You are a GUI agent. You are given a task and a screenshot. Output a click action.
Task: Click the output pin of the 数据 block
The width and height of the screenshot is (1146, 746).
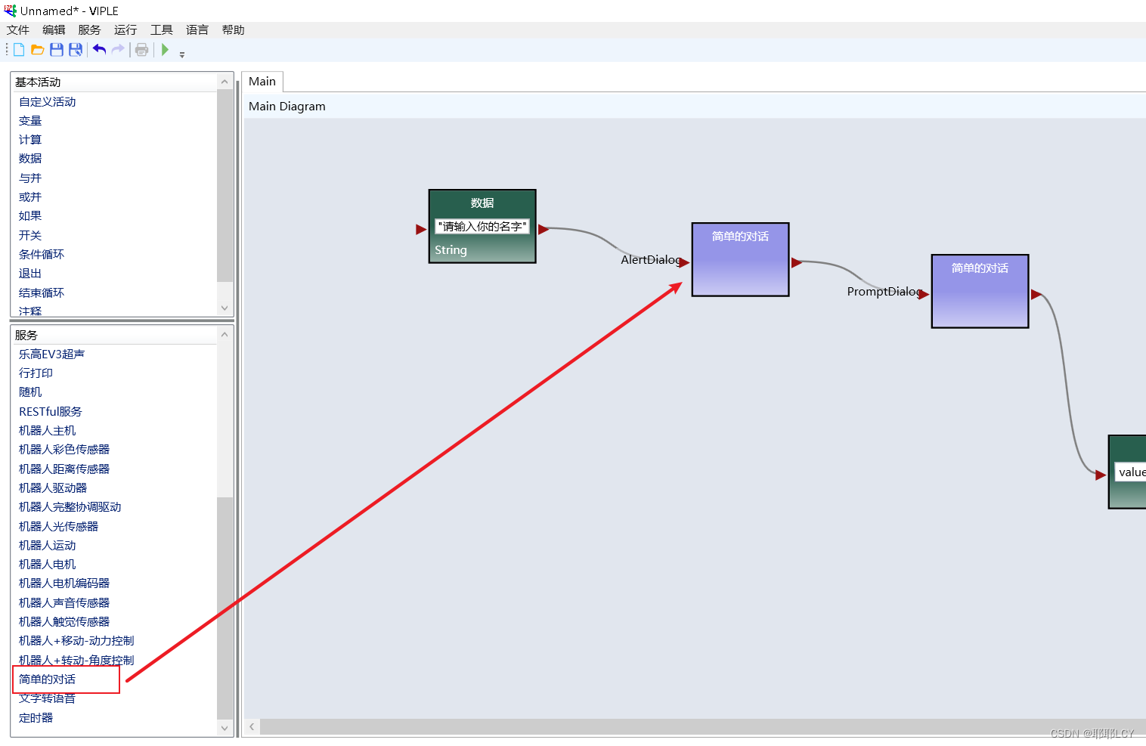click(x=544, y=229)
